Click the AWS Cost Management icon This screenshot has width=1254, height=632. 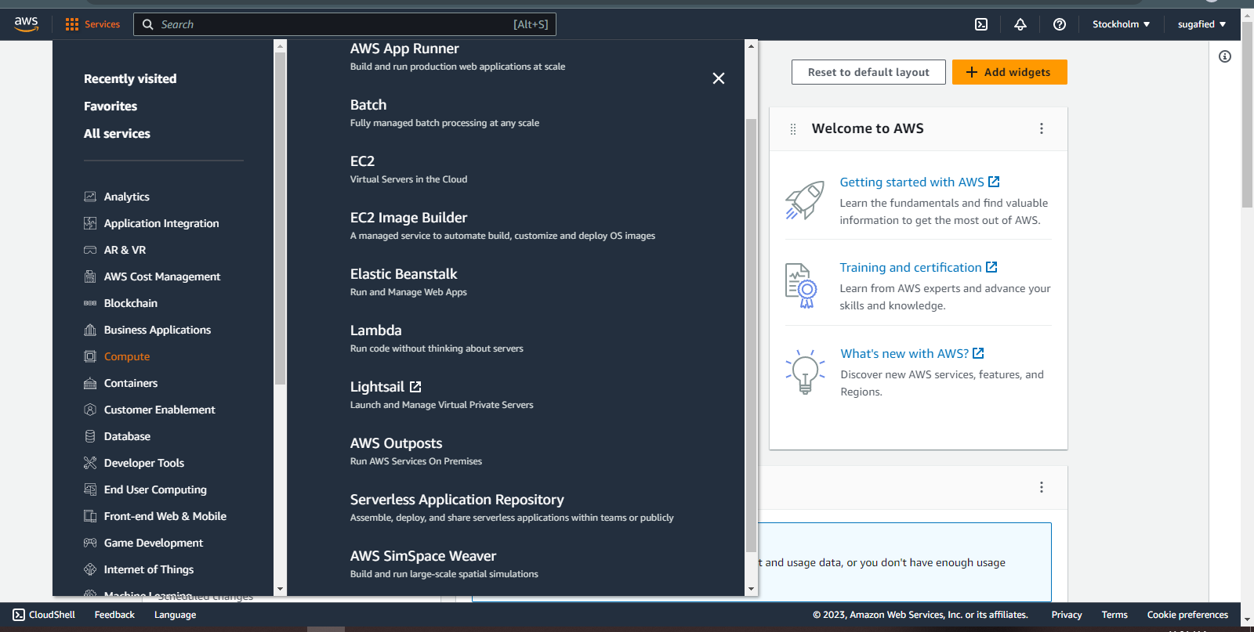point(90,276)
